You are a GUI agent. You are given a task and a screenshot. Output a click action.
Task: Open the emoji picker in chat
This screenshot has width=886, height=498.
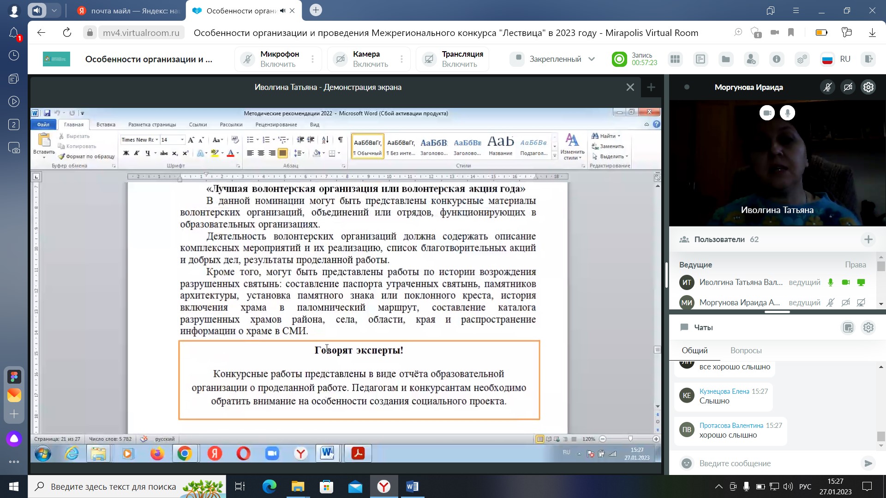tap(687, 463)
